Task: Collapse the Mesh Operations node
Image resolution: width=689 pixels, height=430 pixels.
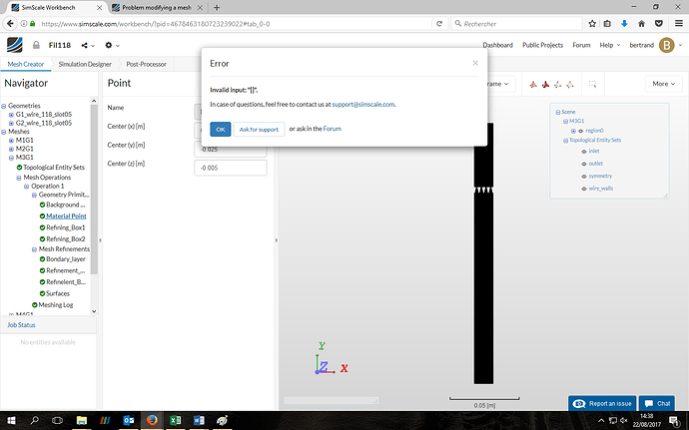Action: (x=19, y=178)
